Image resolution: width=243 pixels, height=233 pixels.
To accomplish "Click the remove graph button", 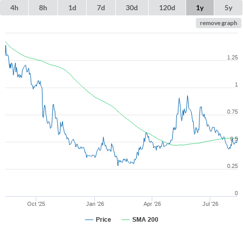I will [x=218, y=23].
